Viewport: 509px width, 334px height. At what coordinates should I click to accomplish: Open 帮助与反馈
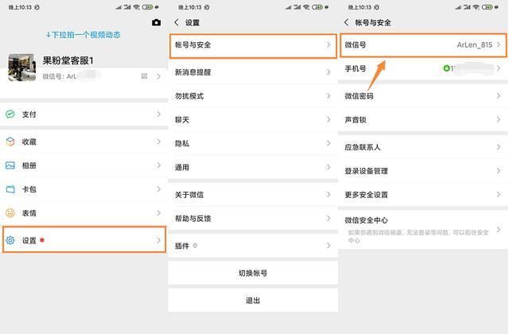pyautogui.click(x=253, y=219)
